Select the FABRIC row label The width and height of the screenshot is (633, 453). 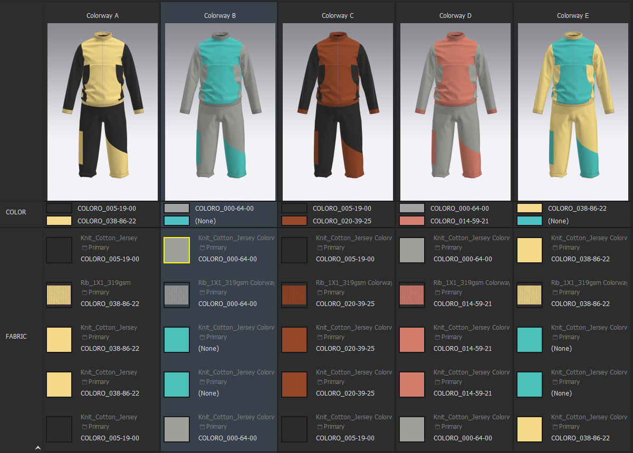[16, 336]
